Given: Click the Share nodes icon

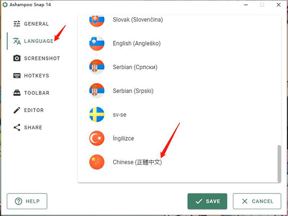Looking at the screenshot, I should (x=17, y=128).
